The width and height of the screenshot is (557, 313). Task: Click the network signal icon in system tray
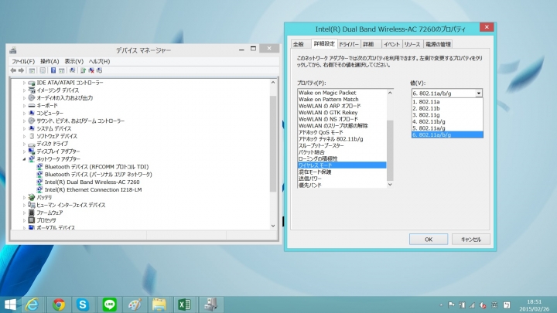[472, 304]
